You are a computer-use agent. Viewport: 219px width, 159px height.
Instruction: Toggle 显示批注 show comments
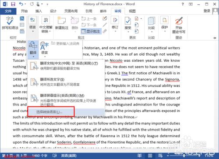tap(91, 31)
